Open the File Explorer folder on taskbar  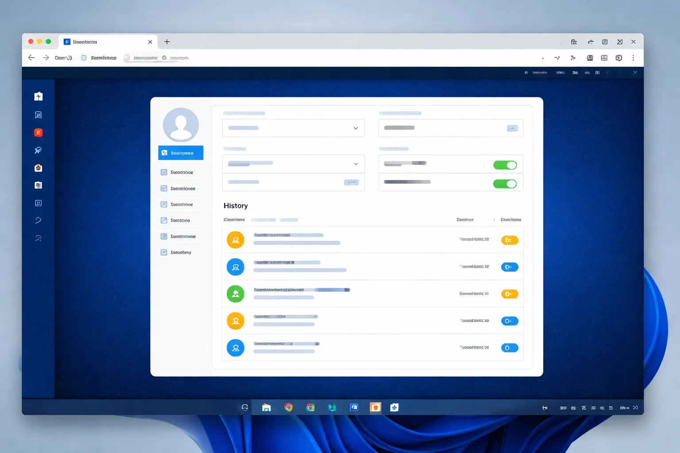[x=267, y=407]
